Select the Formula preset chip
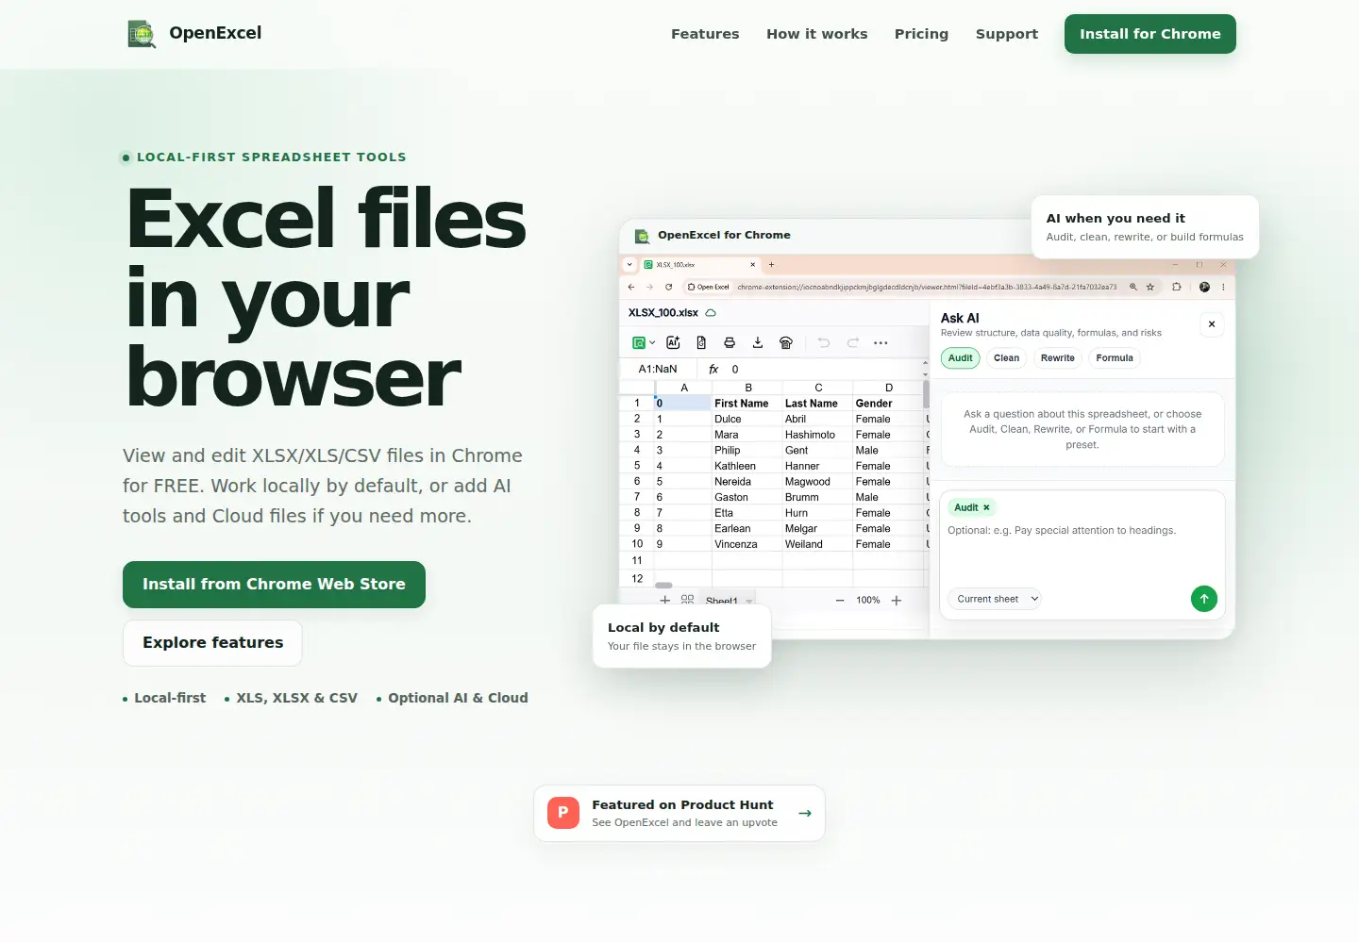Viewport: 1359px width, 943px height. [1115, 358]
